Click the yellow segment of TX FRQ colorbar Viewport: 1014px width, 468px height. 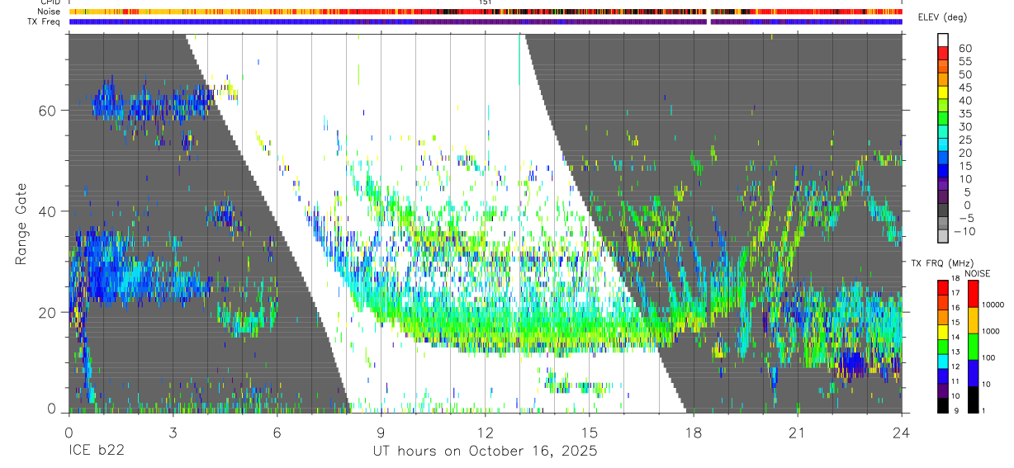943,332
